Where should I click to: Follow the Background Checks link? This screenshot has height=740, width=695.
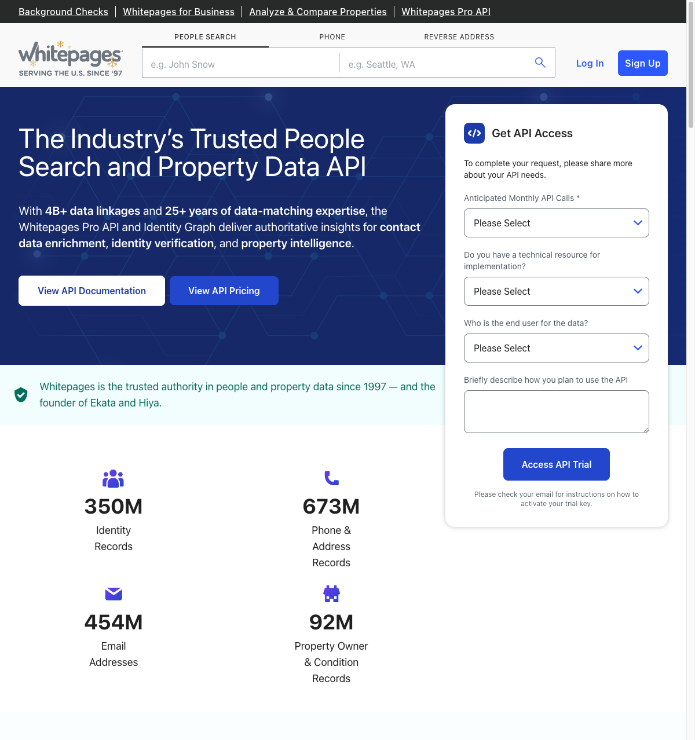[x=63, y=12]
